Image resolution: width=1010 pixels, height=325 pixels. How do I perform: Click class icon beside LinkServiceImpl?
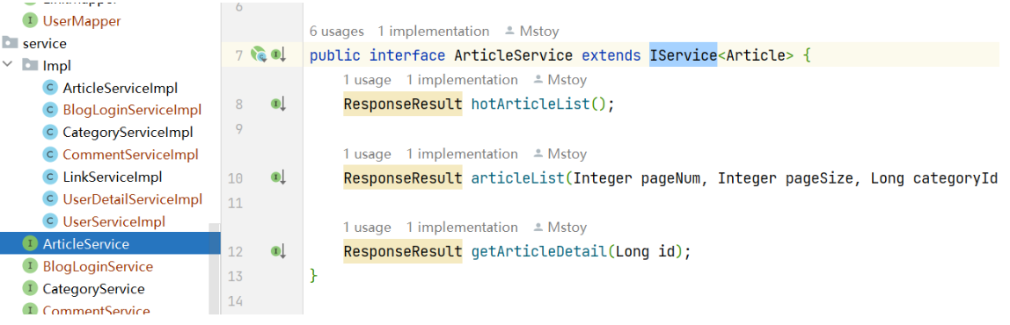point(49,177)
